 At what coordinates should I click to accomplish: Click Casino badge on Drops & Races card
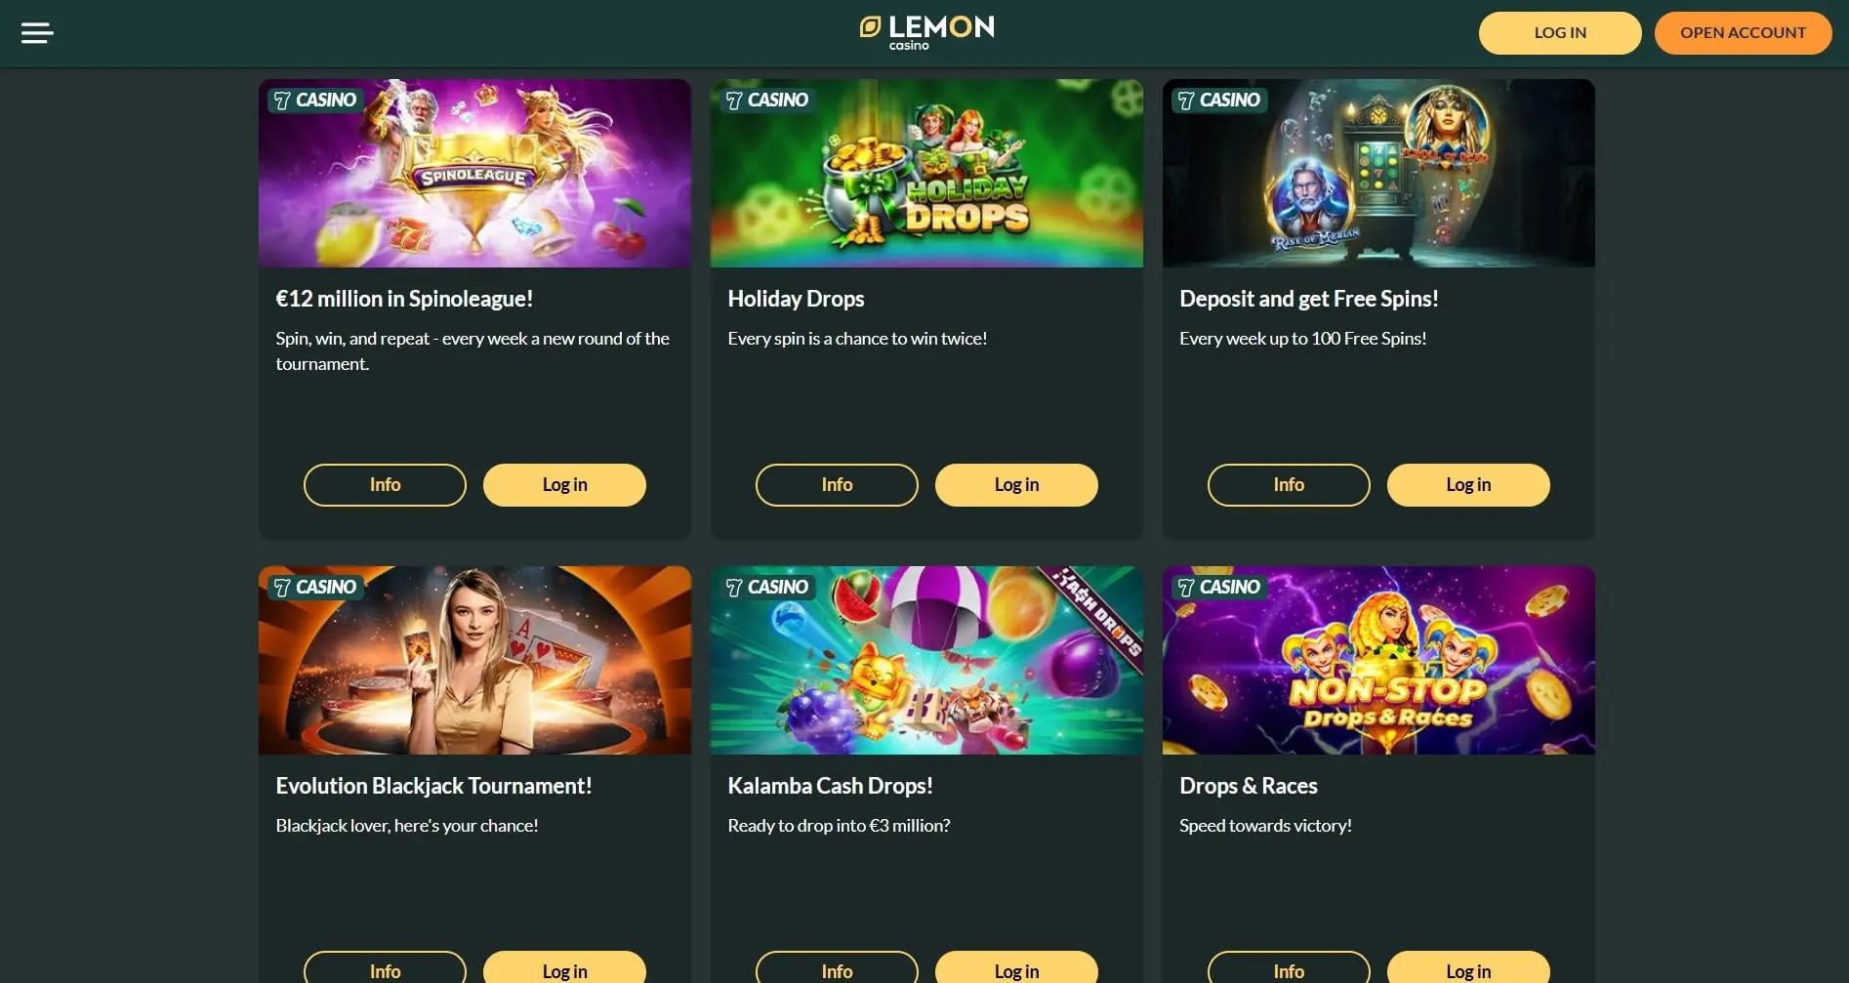tap(1218, 587)
